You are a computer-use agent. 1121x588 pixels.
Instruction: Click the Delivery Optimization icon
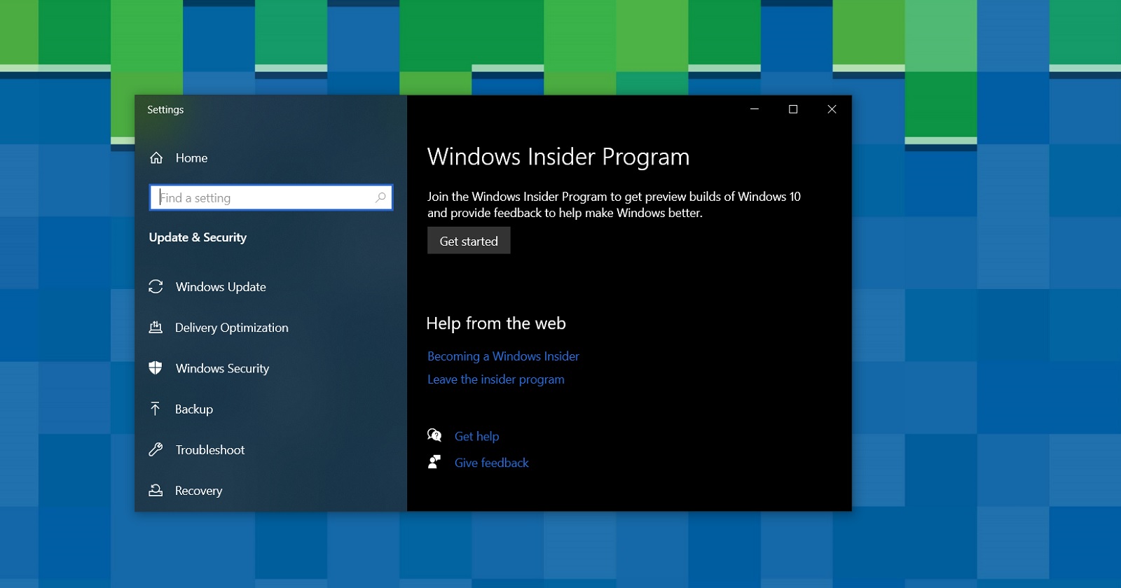coord(156,328)
